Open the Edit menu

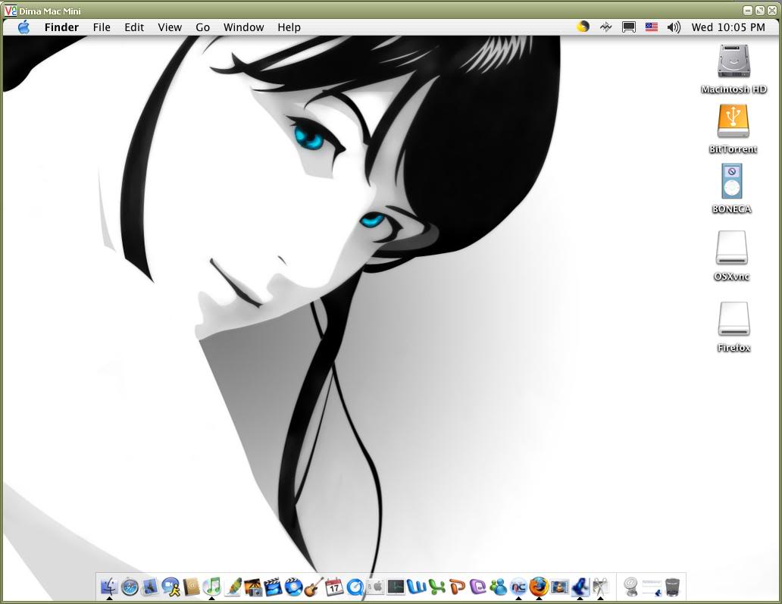[x=133, y=27]
